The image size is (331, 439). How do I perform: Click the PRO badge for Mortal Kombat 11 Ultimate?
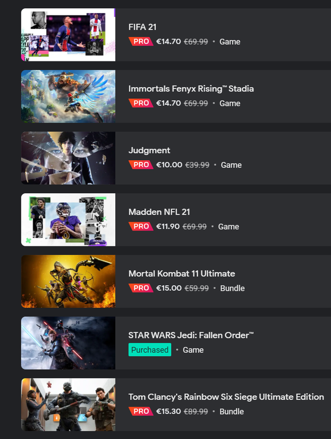(x=141, y=288)
